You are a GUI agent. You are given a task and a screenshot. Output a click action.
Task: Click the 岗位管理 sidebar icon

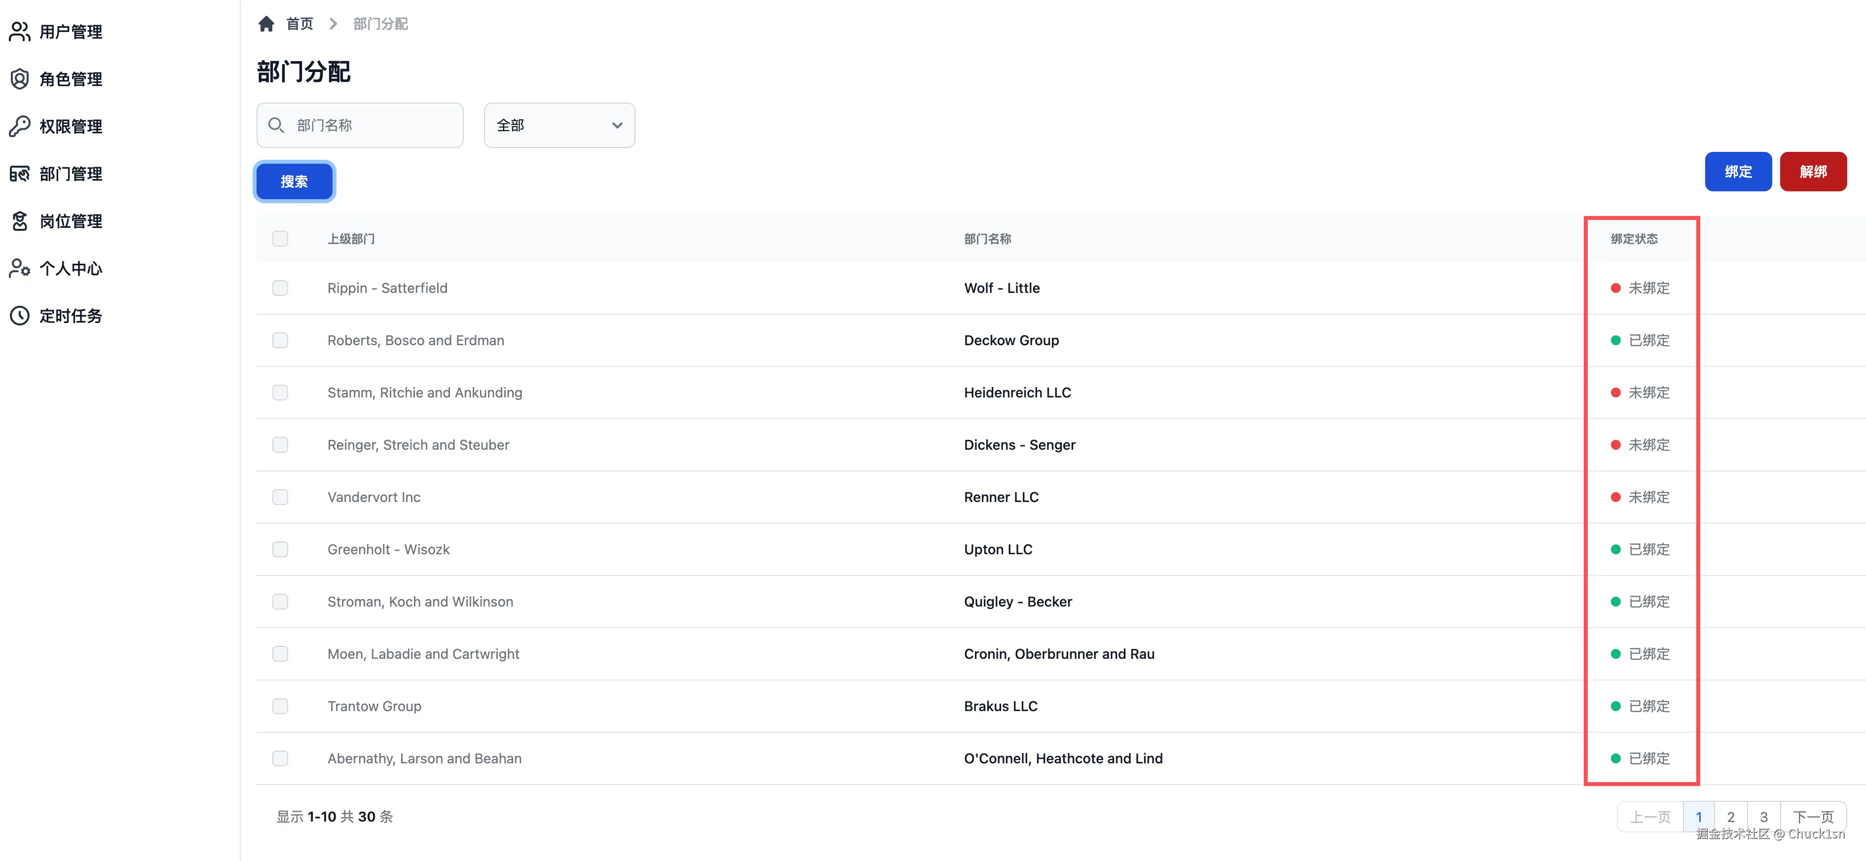point(20,221)
